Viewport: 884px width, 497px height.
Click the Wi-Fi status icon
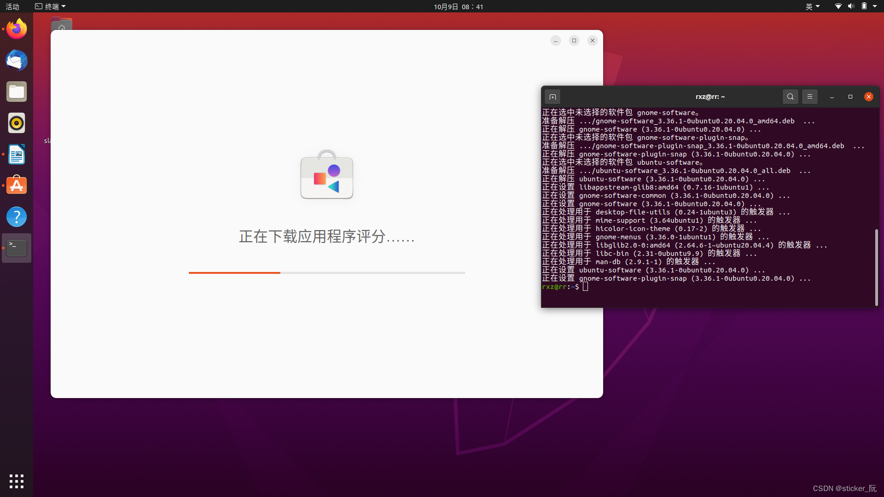pos(837,6)
